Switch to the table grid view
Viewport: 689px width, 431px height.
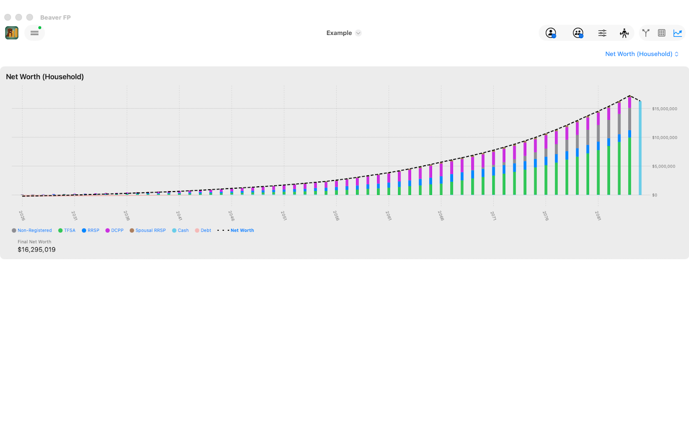tap(661, 33)
